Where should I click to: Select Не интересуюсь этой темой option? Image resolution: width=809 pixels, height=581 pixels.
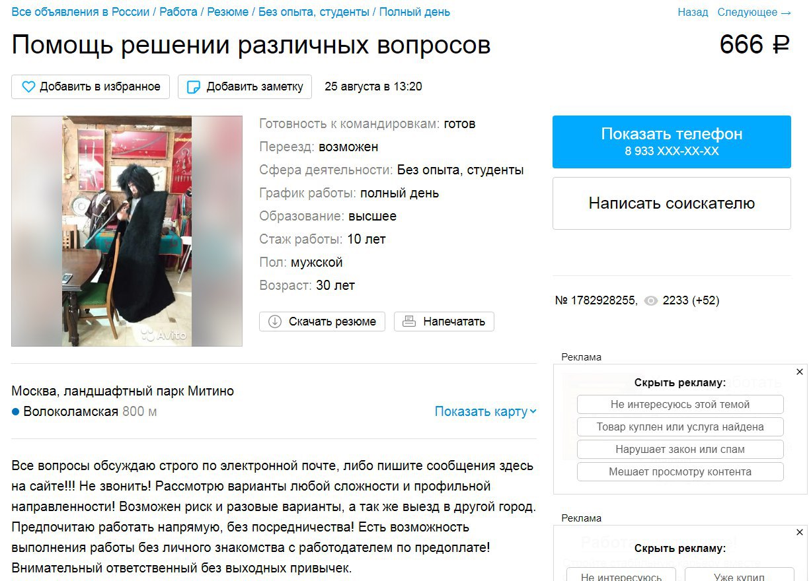[680, 405]
